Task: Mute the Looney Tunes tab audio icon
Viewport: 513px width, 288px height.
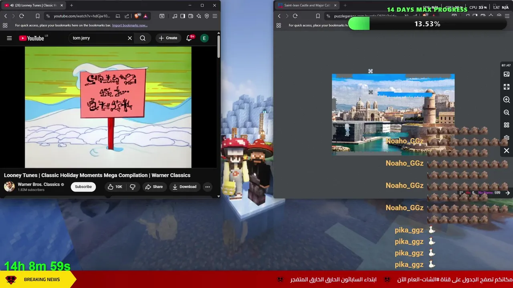Action: [11, 5]
